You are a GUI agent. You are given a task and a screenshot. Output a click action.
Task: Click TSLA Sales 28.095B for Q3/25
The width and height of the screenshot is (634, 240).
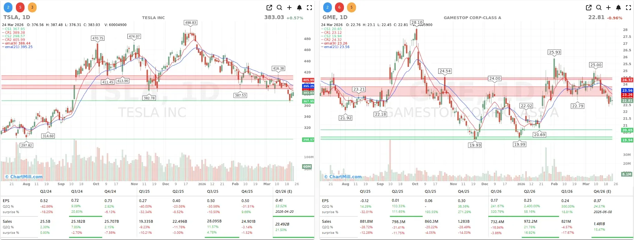pyautogui.click(x=214, y=221)
